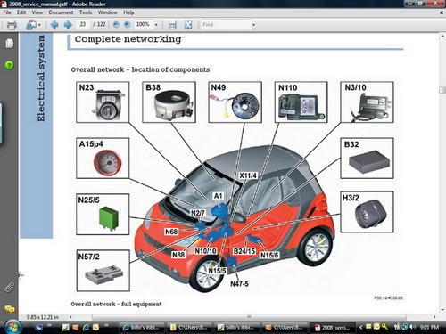Click the 'Electrical system' vertical sidebar text

coord(41,77)
